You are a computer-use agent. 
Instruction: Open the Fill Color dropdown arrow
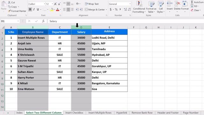(x=55, y=9)
